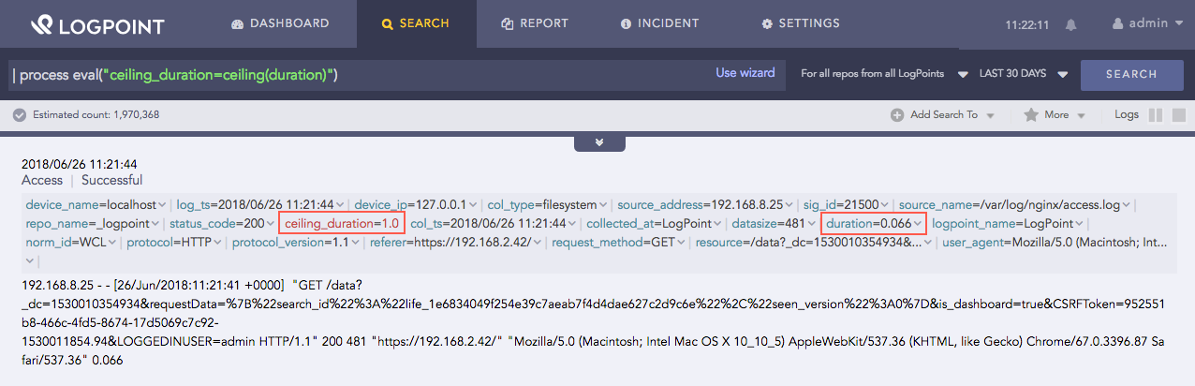The width and height of the screenshot is (1195, 386).
Task: Open the Incident tab
Action: click(659, 23)
